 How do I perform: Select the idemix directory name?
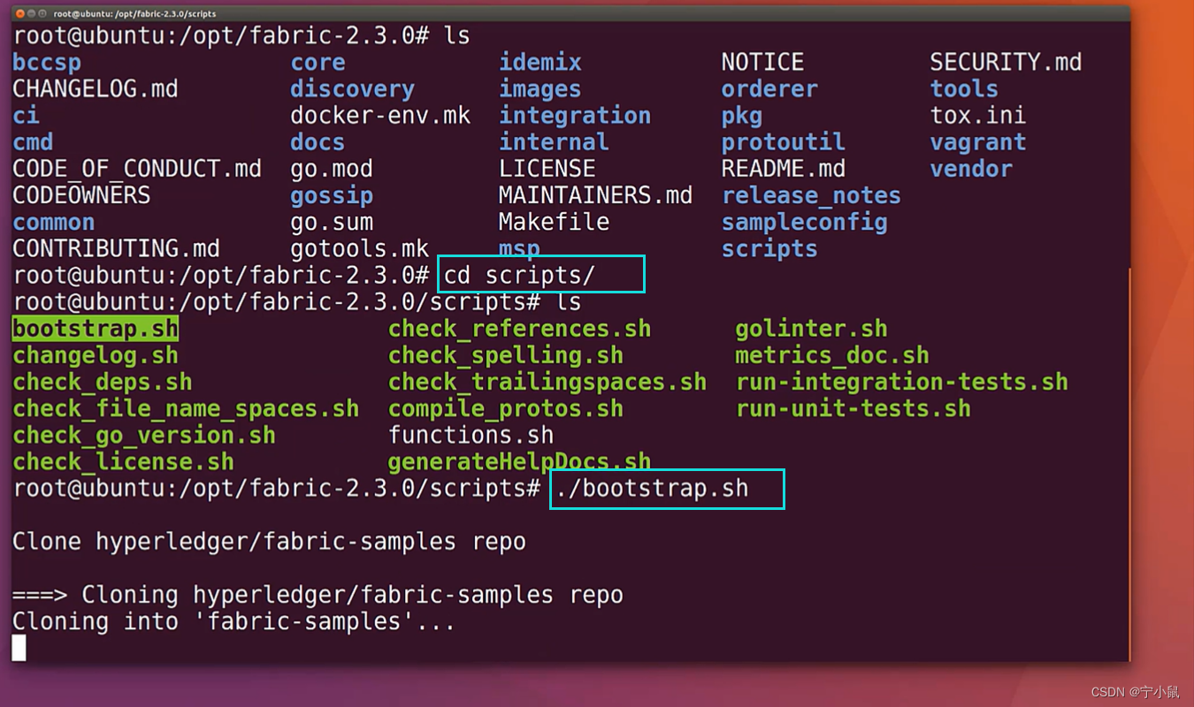pyautogui.click(x=540, y=63)
